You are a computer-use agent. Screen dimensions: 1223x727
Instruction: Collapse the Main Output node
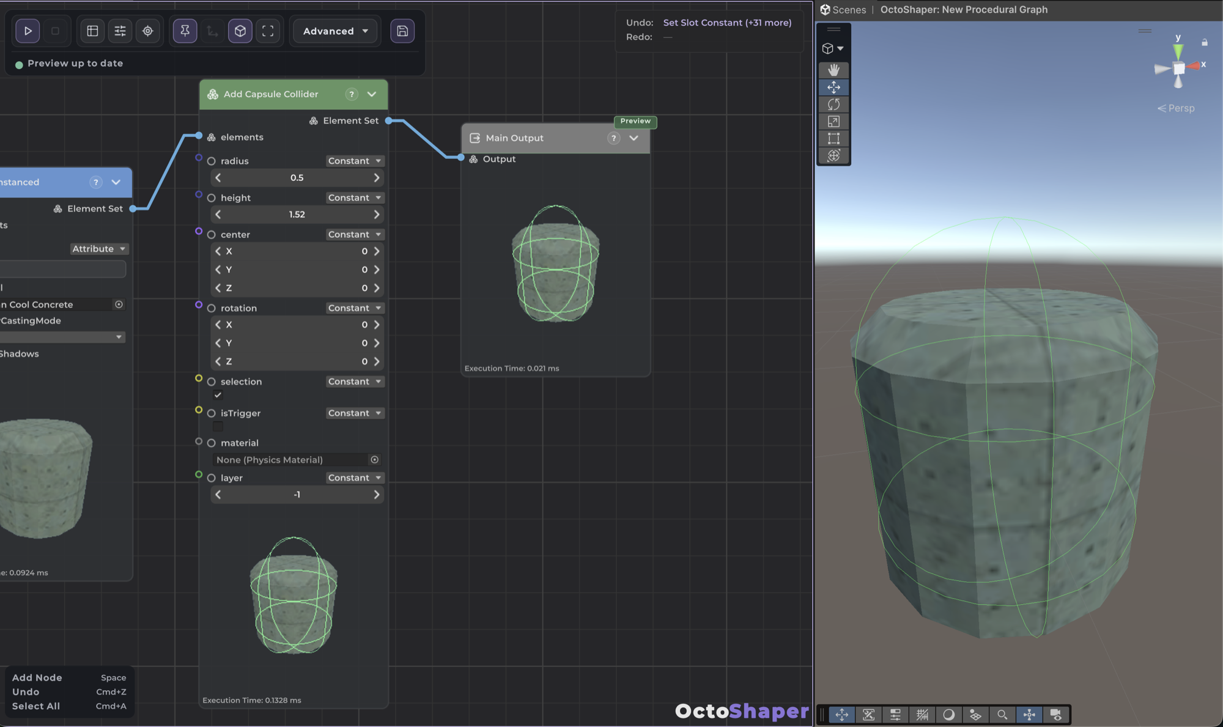(634, 138)
